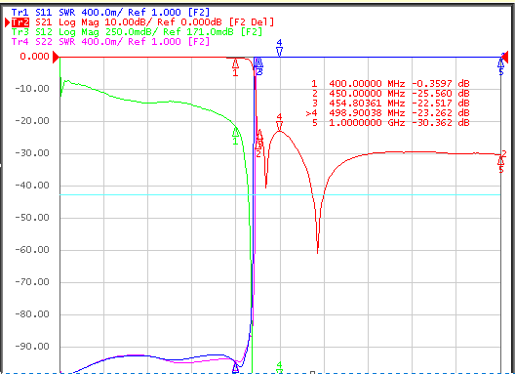Image resolution: width=515 pixels, height=374 pixels.
Task: Click the red active trace arrow beside Tr2
Action: click(x=7, y=22)
